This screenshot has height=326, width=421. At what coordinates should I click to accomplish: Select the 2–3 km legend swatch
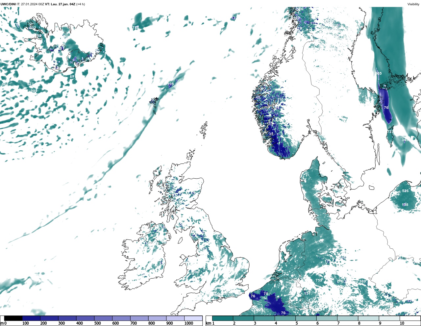click(x=243, y=318)
